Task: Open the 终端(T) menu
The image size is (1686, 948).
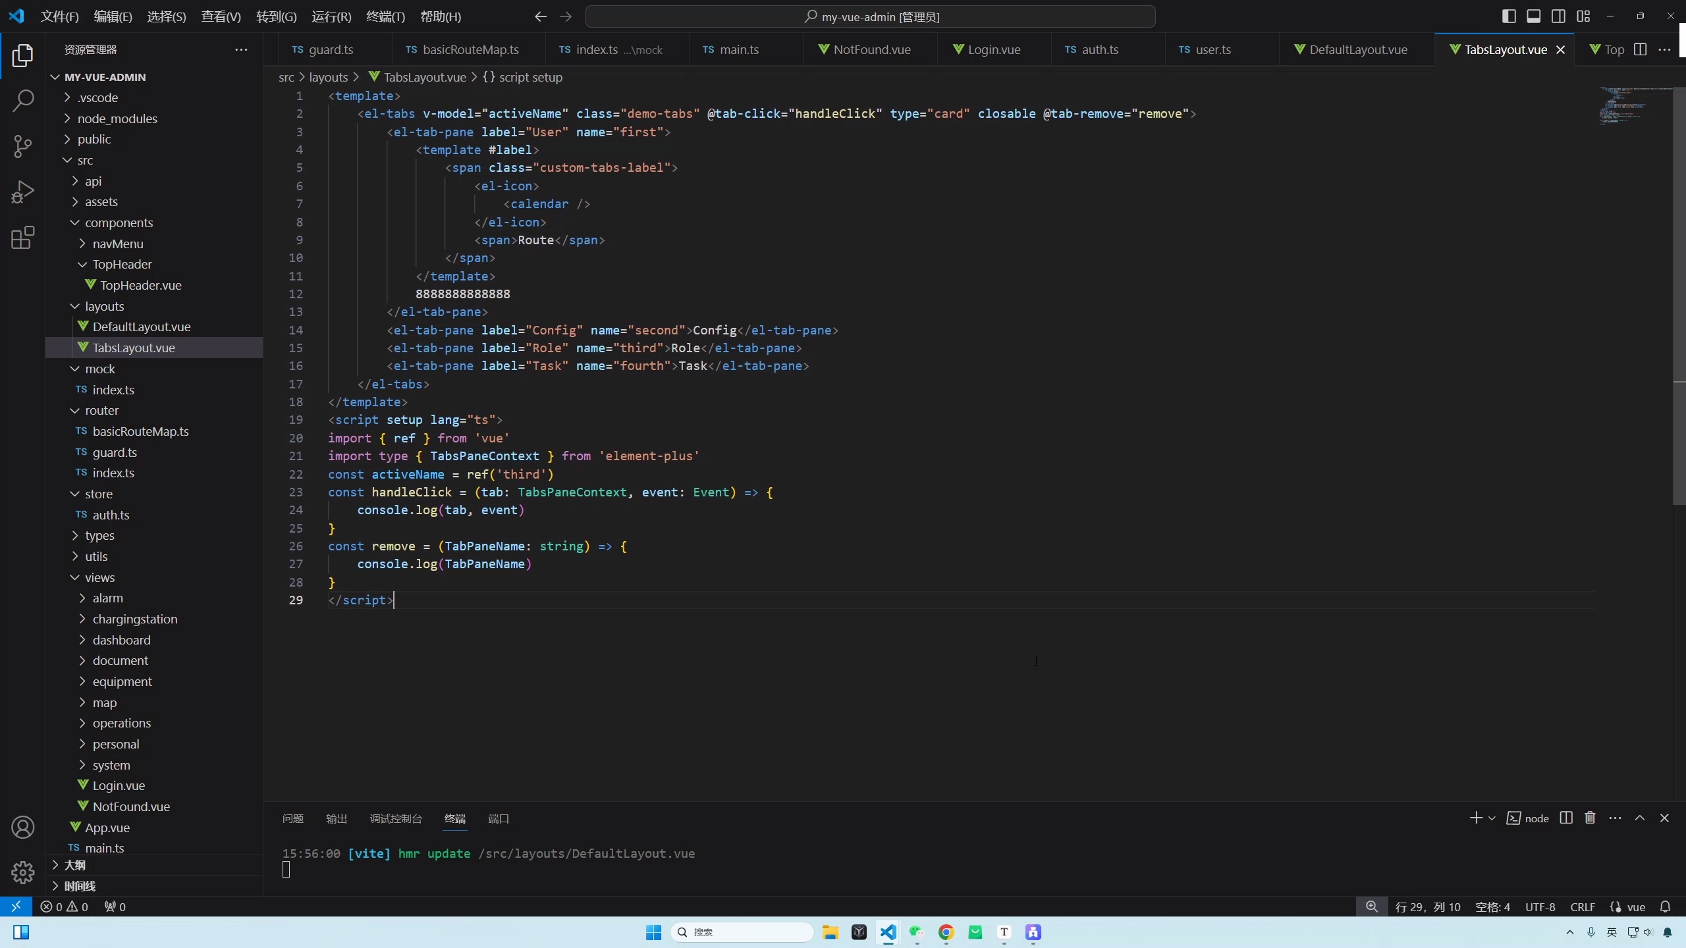Action: pos(385,16)
